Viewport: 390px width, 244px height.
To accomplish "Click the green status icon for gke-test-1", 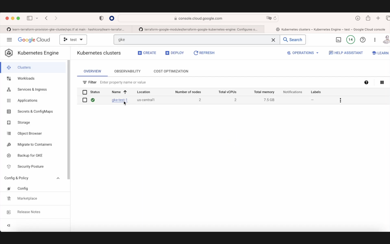I will coord(93,100).
